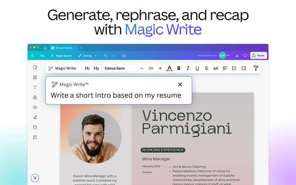
Task: Apply Heading 1 style
Action: [x=87, y=68]
